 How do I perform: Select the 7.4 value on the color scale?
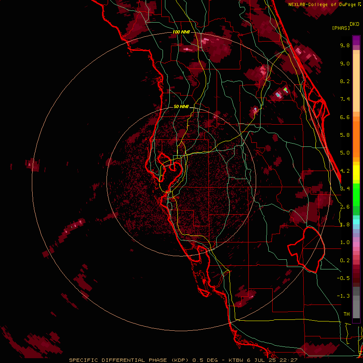345,99
